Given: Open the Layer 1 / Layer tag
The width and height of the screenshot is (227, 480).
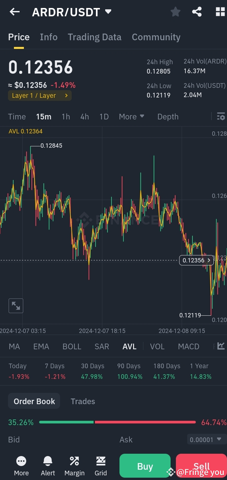Looking at the screenshot, I should click(39, 95).
